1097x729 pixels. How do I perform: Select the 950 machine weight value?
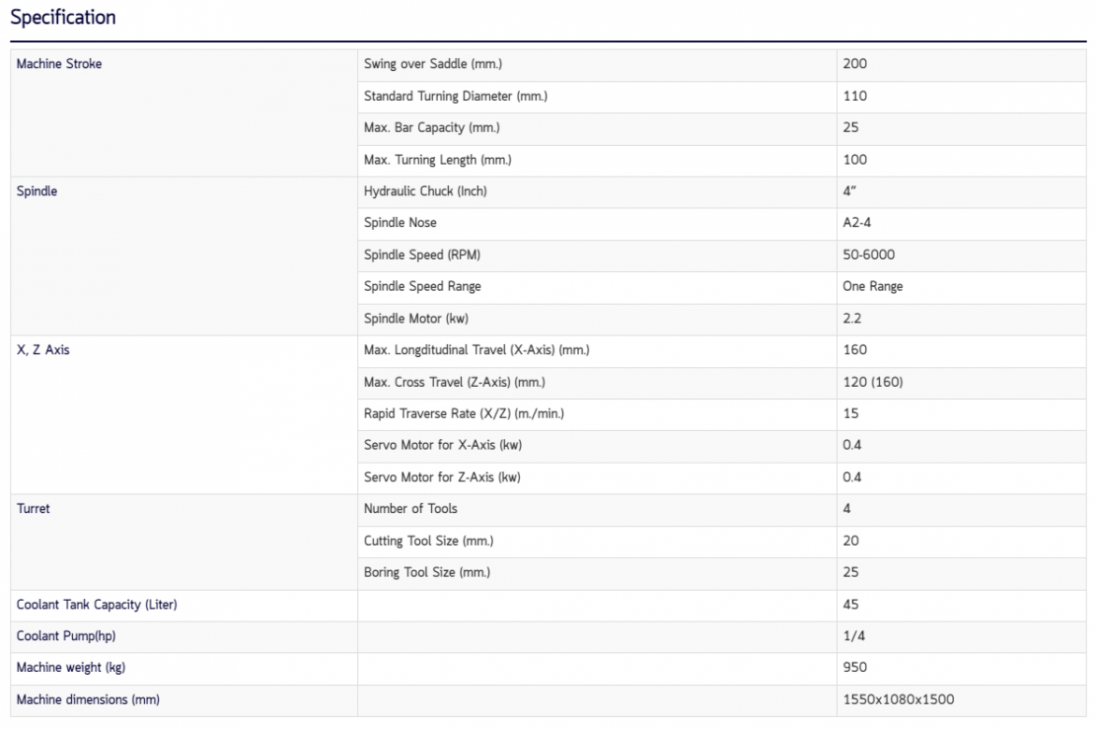(x=855, y=668)
